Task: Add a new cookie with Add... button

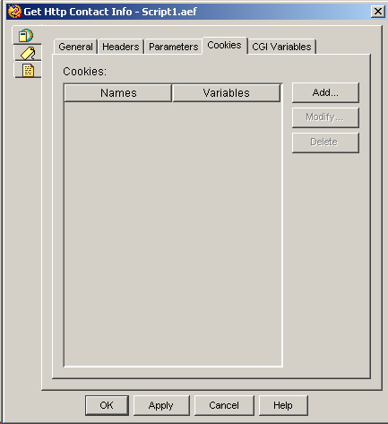Action: (325, 92)
